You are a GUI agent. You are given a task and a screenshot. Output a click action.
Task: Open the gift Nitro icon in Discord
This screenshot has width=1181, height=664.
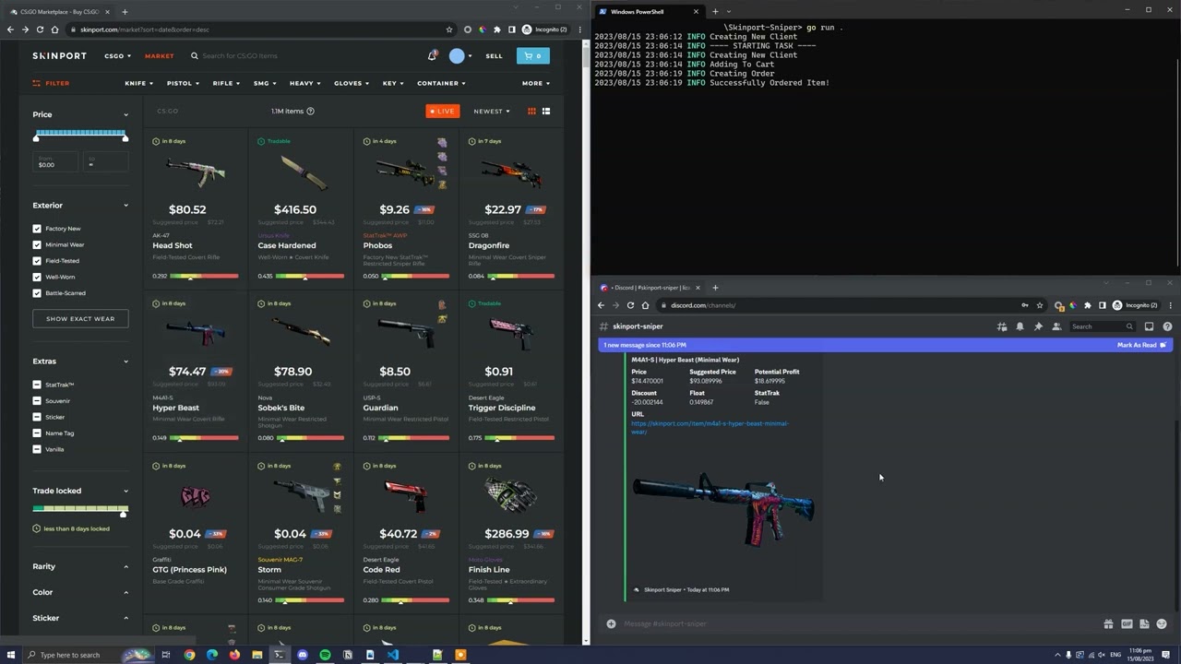pyautogui.click(x=1108, y=623)
